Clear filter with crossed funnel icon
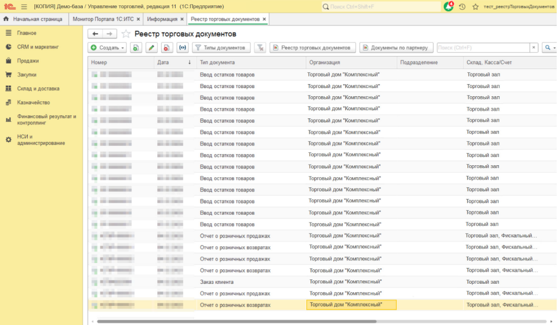The width and height of the screenshot is (557, 325). pyautogui.click(x=260, y=47)
